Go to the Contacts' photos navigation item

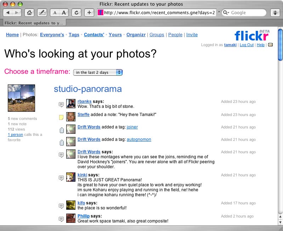[x=94, y=35]
